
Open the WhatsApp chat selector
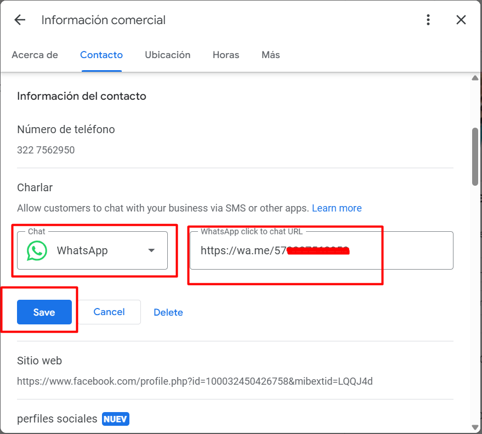(92, 251)
